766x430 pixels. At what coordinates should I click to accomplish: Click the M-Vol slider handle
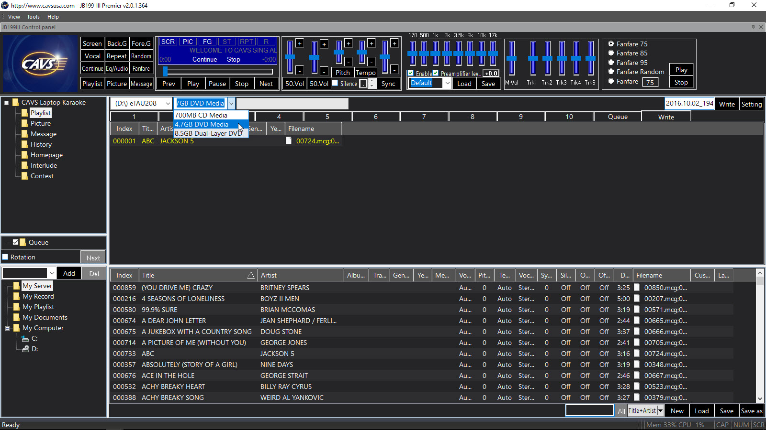pos(512,58)
